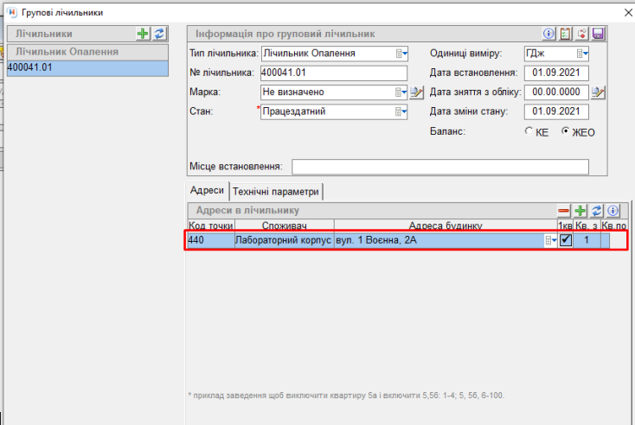Open info icon in meter information header
This screenshot has width=635, height=425.
[x=548, y=34]
